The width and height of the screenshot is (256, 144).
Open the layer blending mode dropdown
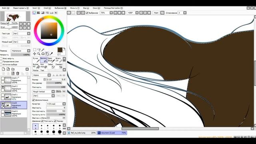click(20, 51)
